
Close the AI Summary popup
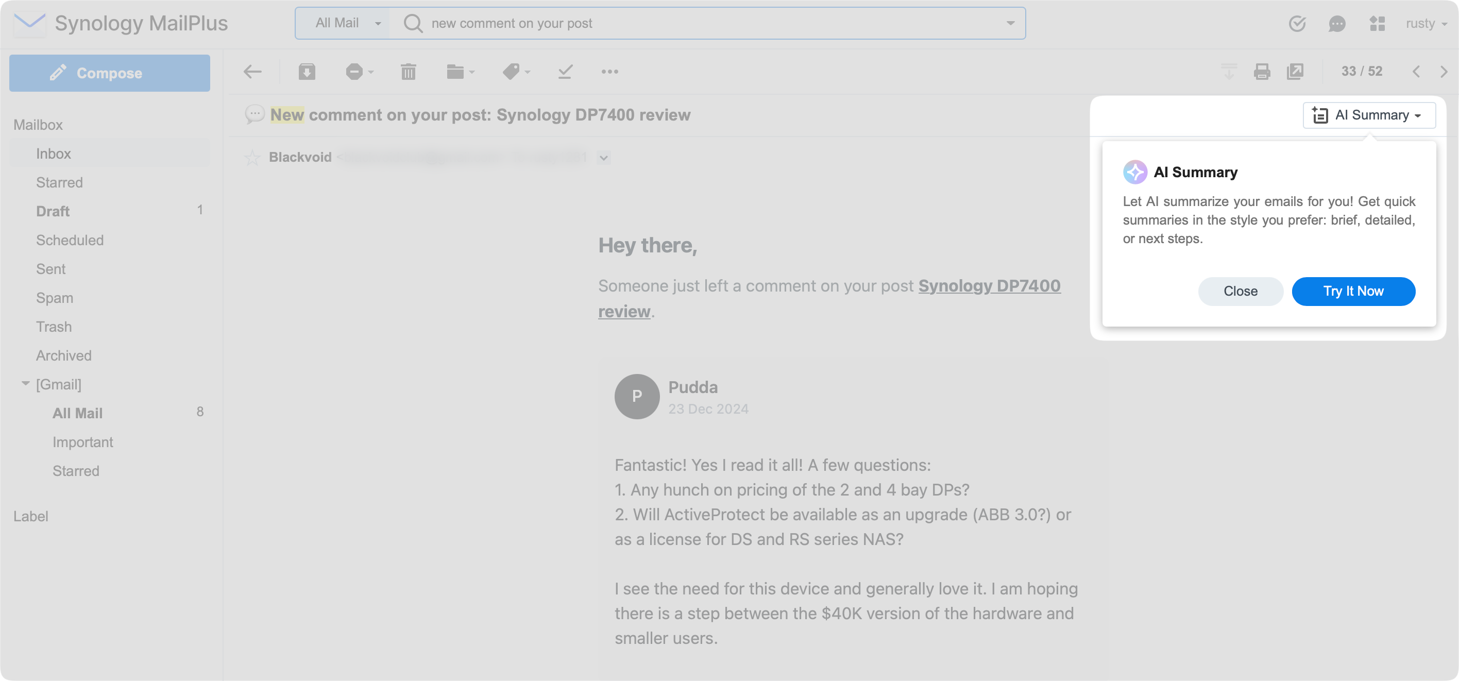coord(1240,291)
